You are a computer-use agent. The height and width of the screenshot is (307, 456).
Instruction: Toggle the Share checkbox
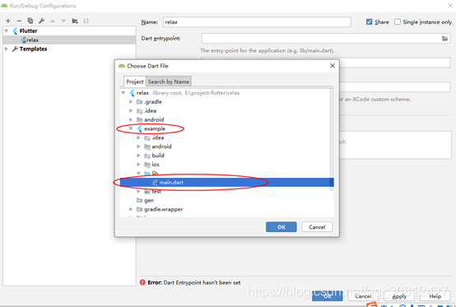(x=370, y=21)
